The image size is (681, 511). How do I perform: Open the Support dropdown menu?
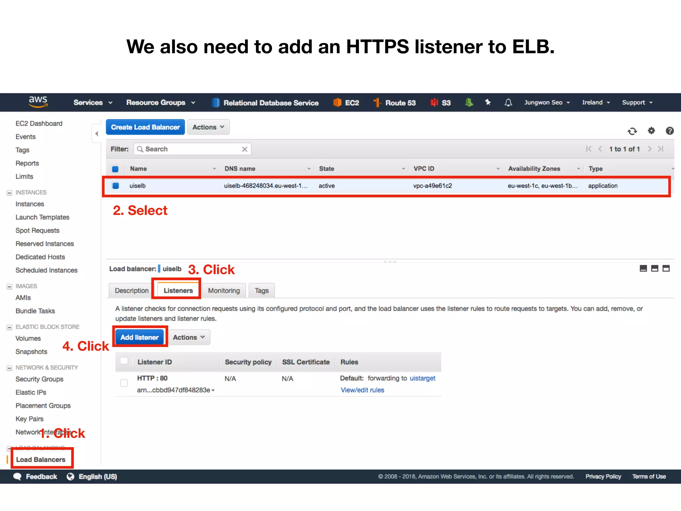(637, 102)
